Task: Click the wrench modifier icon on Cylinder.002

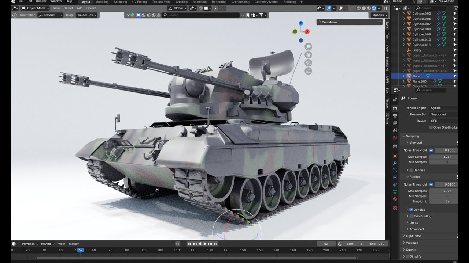Action: tap(438, 14)
